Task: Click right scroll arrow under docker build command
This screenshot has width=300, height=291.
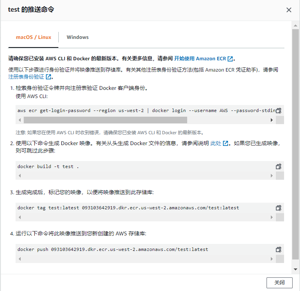Action: (x=272, y=175)
